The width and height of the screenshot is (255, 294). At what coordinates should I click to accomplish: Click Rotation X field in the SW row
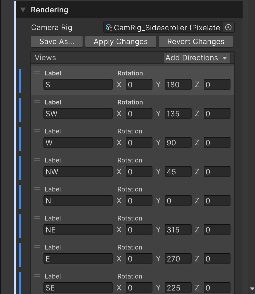coord(139,114)
